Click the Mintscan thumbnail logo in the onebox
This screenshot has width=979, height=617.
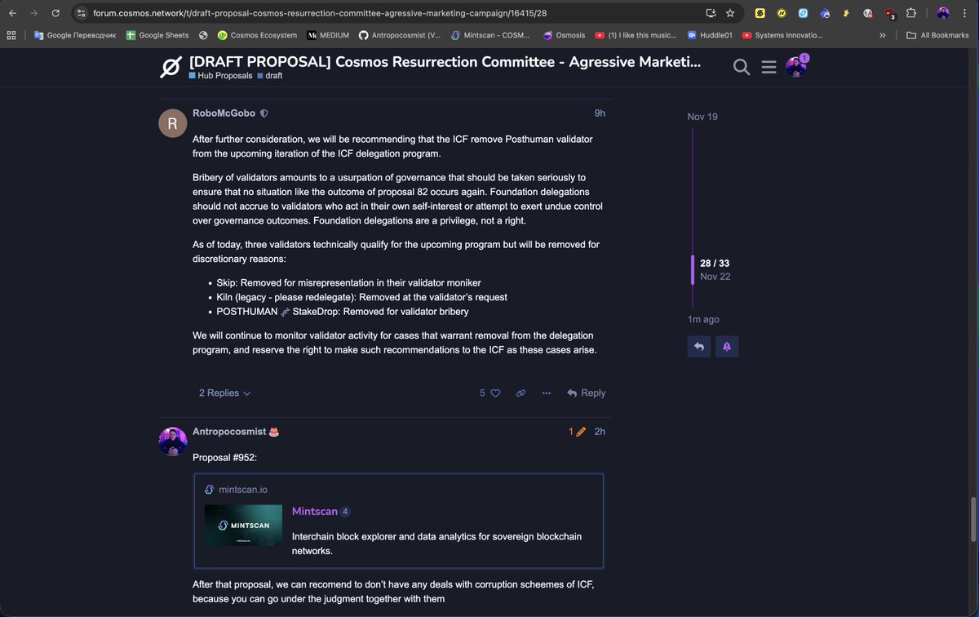coord(242,527)
